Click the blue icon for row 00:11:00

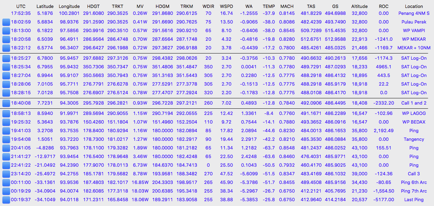6,183
